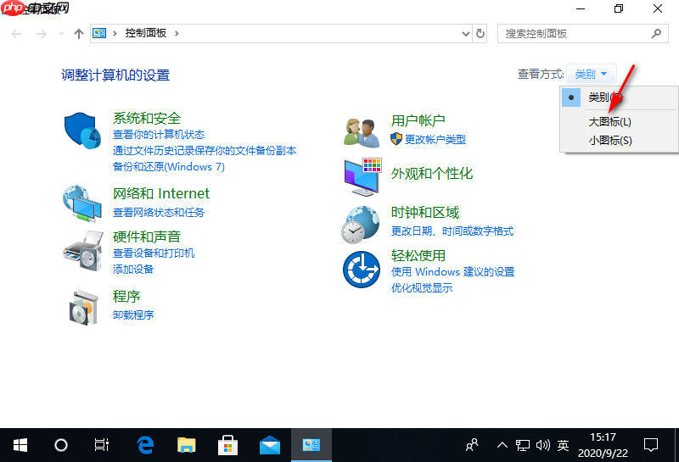Image resolution: width=679 pixels, height=462 pixels.
Task: Click the Control Panel taskbar button
Action: coord(311,445)
